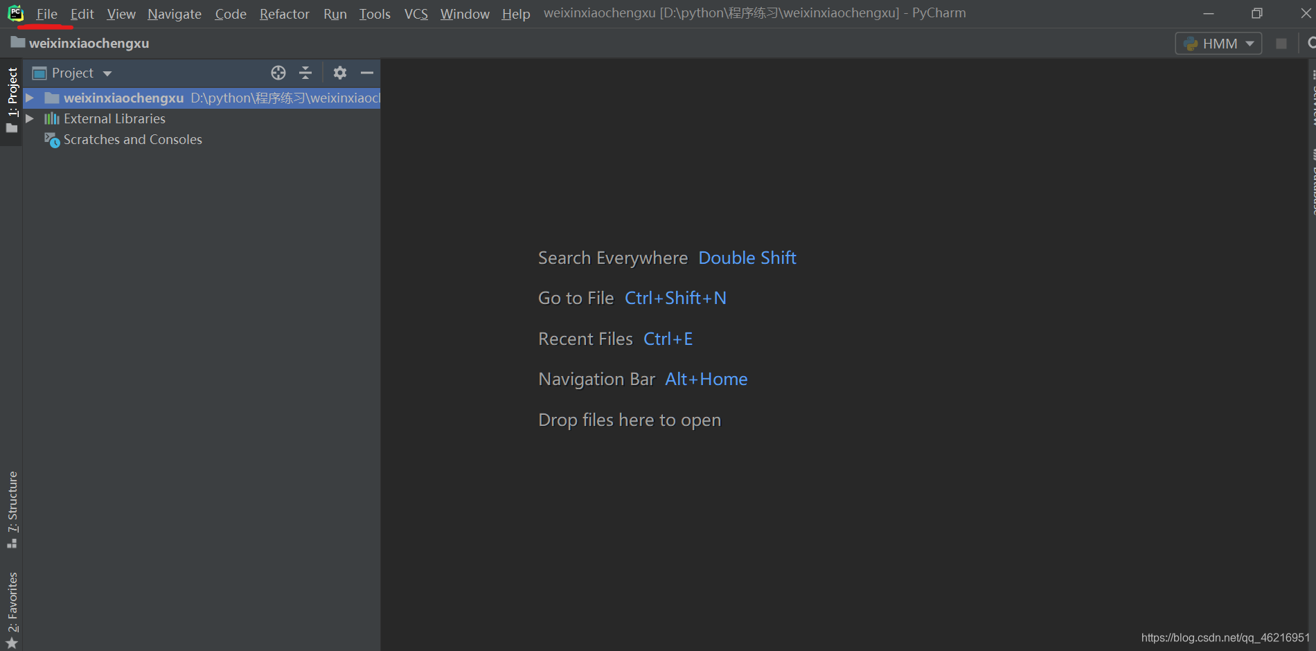Click the stop run square icon
This screenshot has width=1316, height=651.
(x=1281, y=44)
